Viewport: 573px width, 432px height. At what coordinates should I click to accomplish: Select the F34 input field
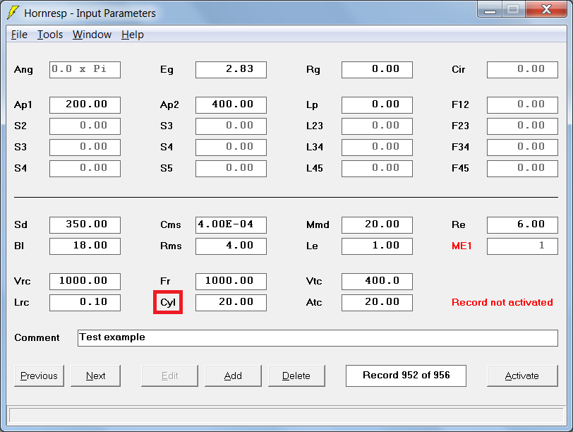tap(522, 148)
